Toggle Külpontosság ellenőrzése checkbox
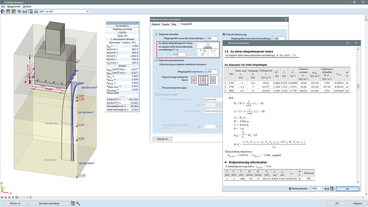The image size is (368, 207). pyautogui.click(x=156, y=60)
